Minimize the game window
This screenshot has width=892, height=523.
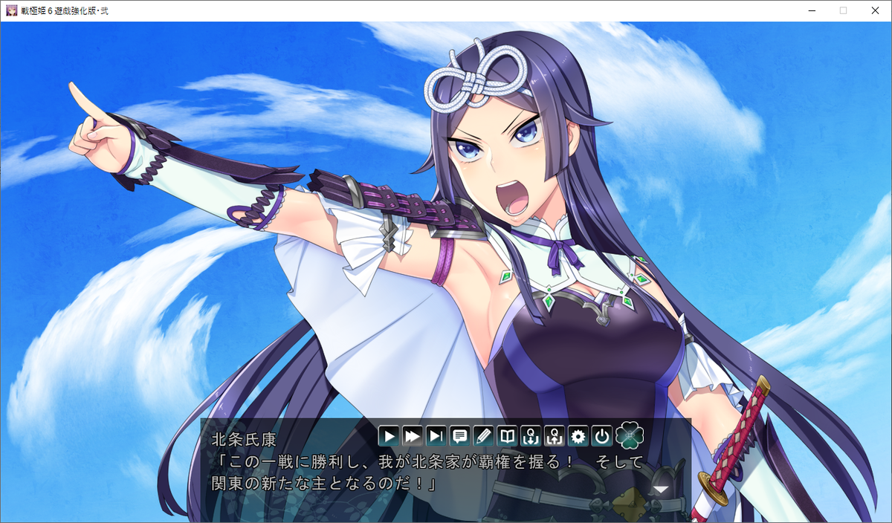pyautogui.click(x=809, y=11)
